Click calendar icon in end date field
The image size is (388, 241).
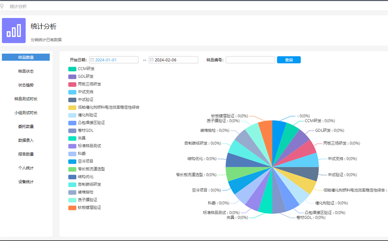(x=151, y=60)
